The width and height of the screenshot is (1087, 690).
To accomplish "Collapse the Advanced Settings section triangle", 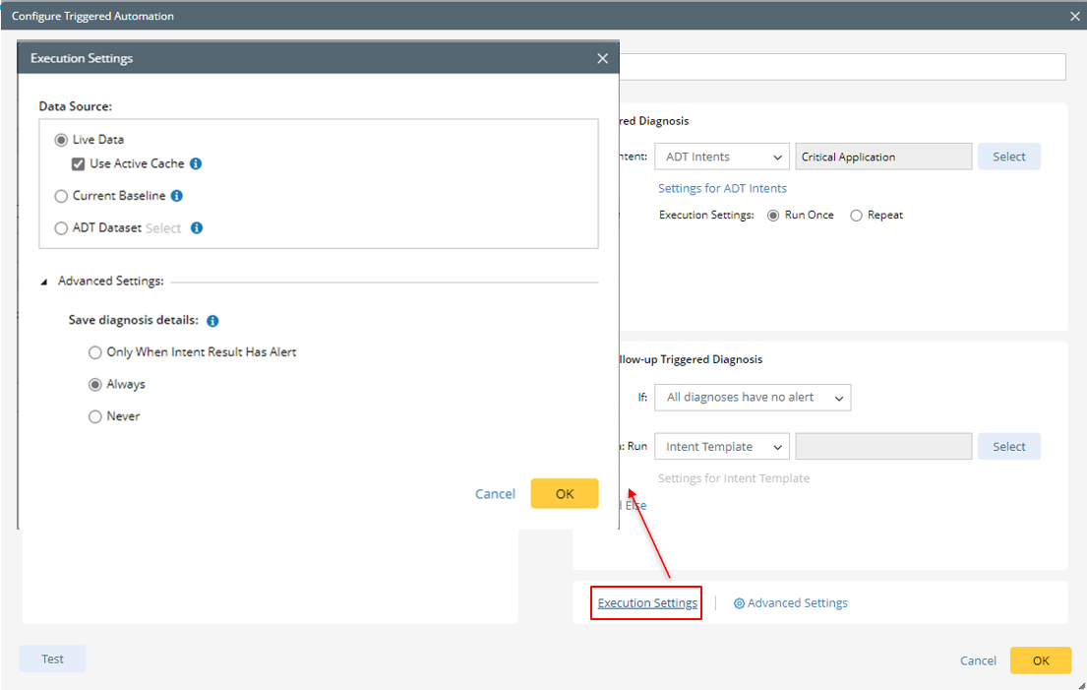I will pyautogui.click(x=44, y=282).
